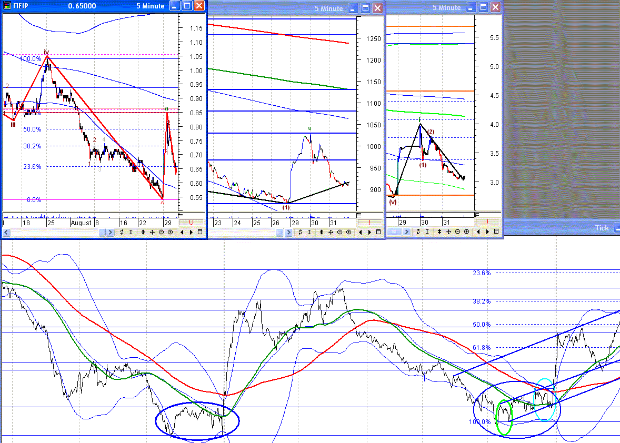Screen dimensions: 620x443
Task: Click zoom in icon in rightmost 5 Minute window
Action: click(x=467, y=231)
